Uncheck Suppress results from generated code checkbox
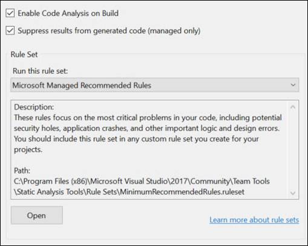 point(10,31)
